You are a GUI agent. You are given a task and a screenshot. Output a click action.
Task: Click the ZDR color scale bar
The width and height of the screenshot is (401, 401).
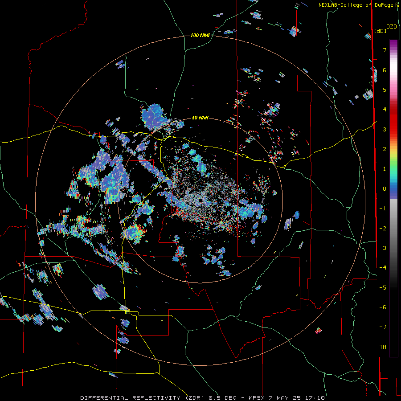393,198
